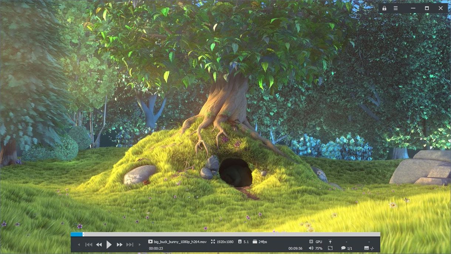Open the hamburger main menu
This screenshot has height=254, width=451.
(396, 8)
